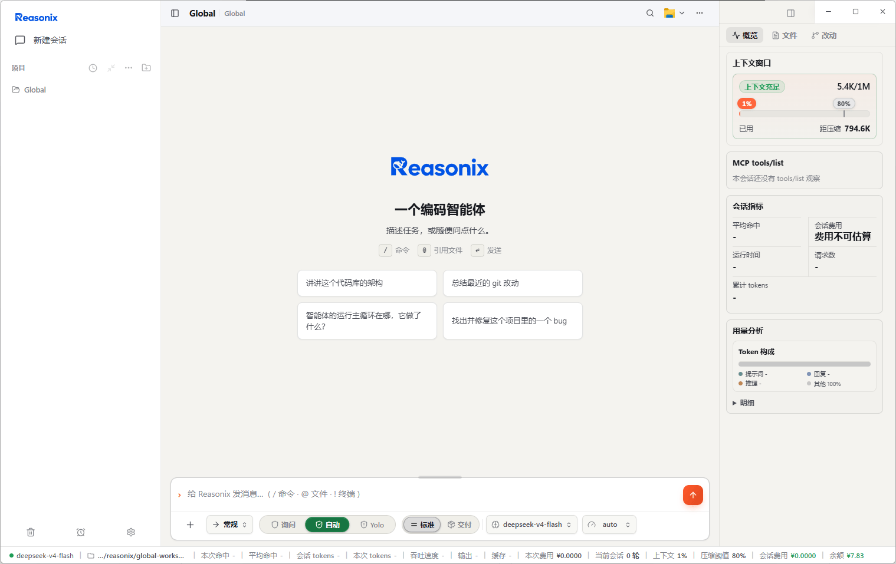Viewport: 896px width, 564px height.
Task: Click 本次费用 ¥0.0000 in status bar
Action: (553, 556)
